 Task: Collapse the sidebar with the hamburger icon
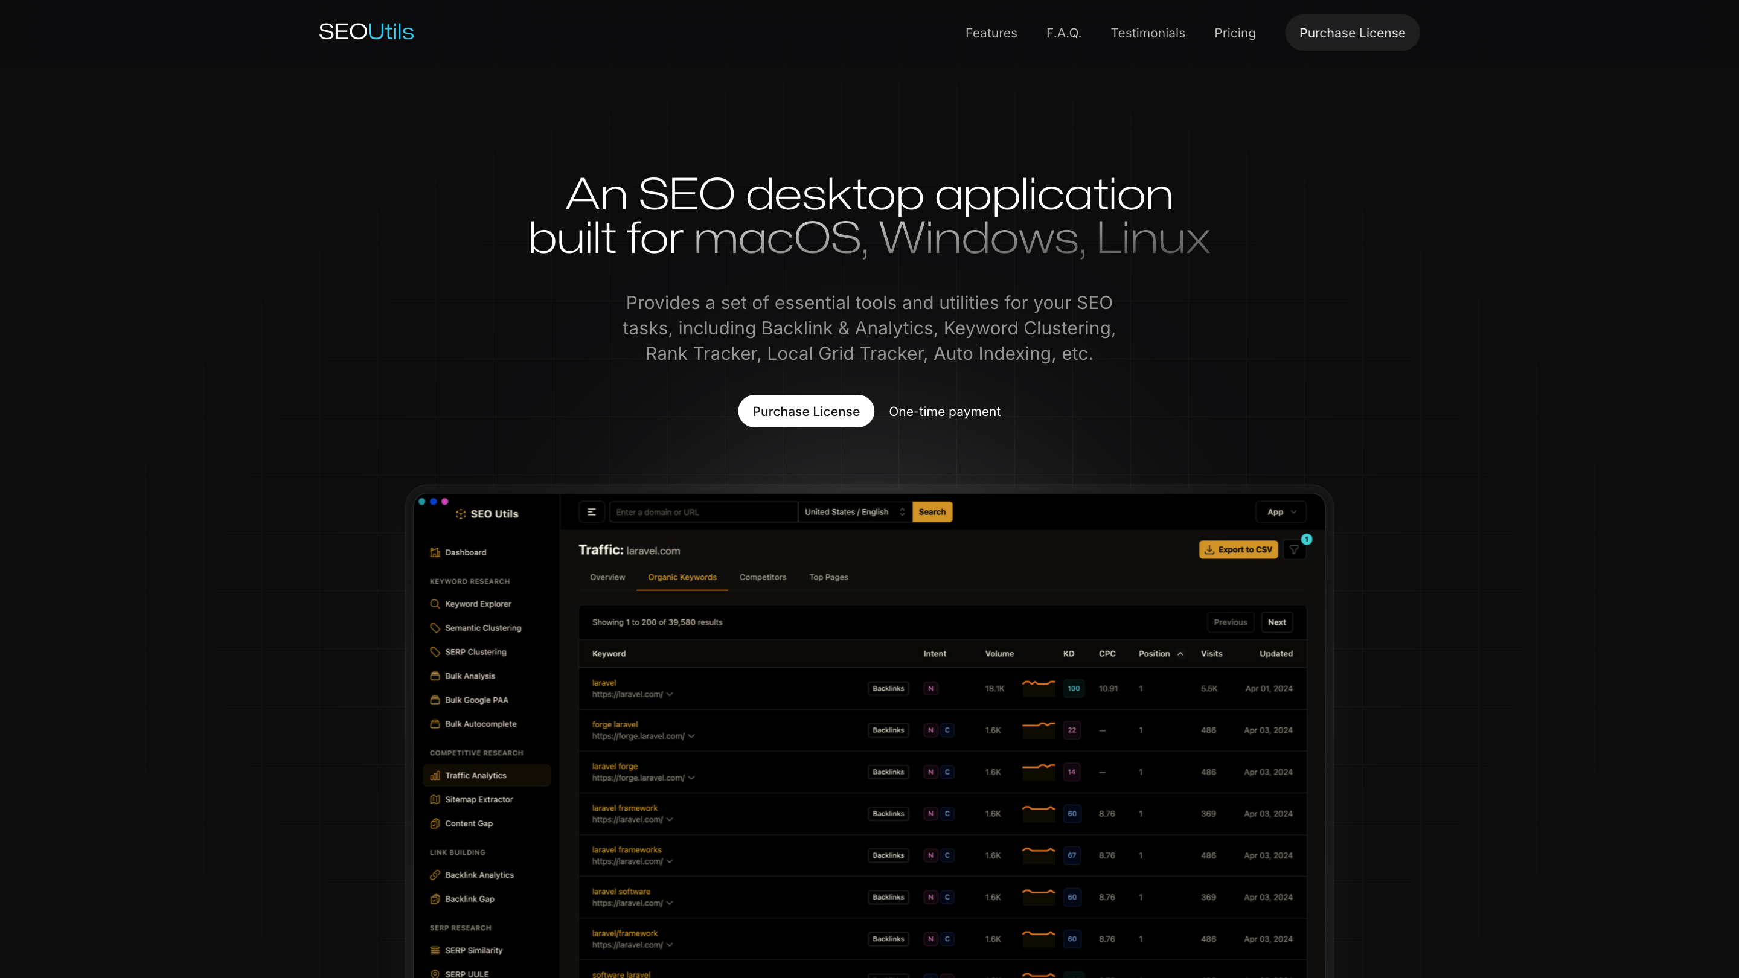click(591, 511)
